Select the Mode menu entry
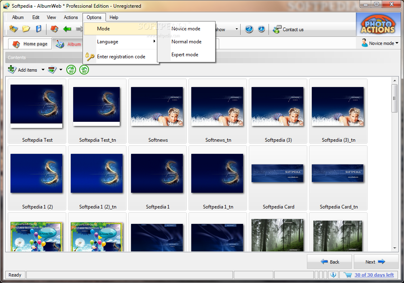The width and height of the screenshot is (404, 283). click(121, 29)
